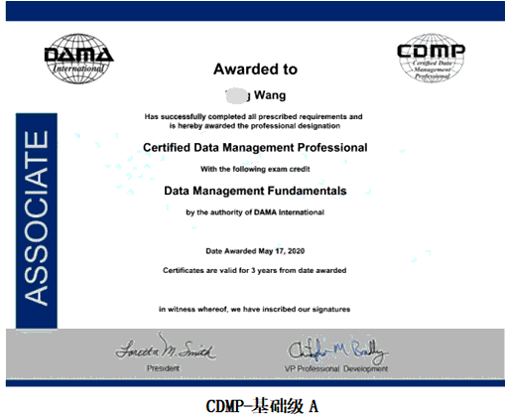Click the VP Professional Development signature
This screenshot has height=417, width=506.
337,350
